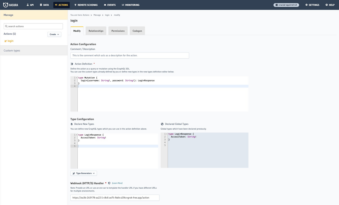
Task: Open the Hasura API tab icon
Action: tap(27, 5)
